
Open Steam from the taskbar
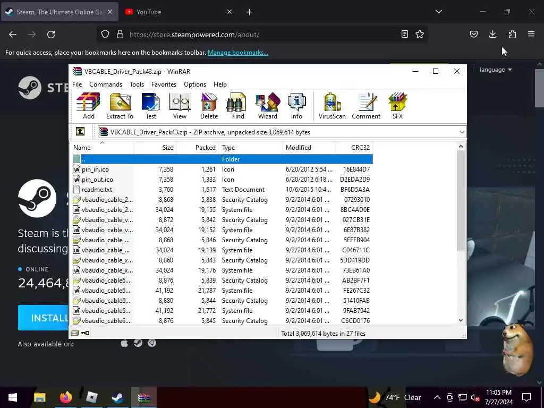(x=117, y=397)
